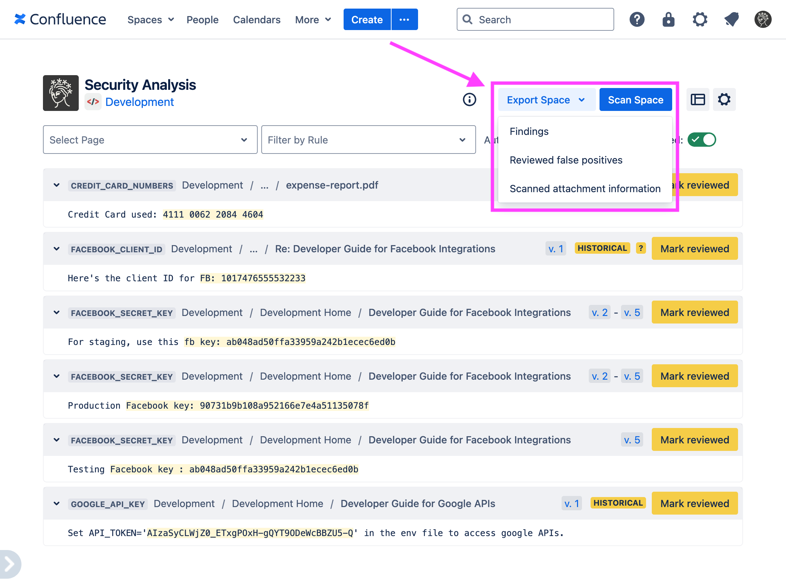The image size is (786, 579).
Task: Click the lock restrictions icon in the header
Action: pos(668,20)
